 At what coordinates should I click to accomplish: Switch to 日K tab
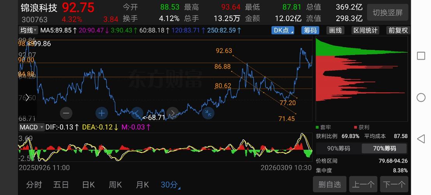point(88,185)
